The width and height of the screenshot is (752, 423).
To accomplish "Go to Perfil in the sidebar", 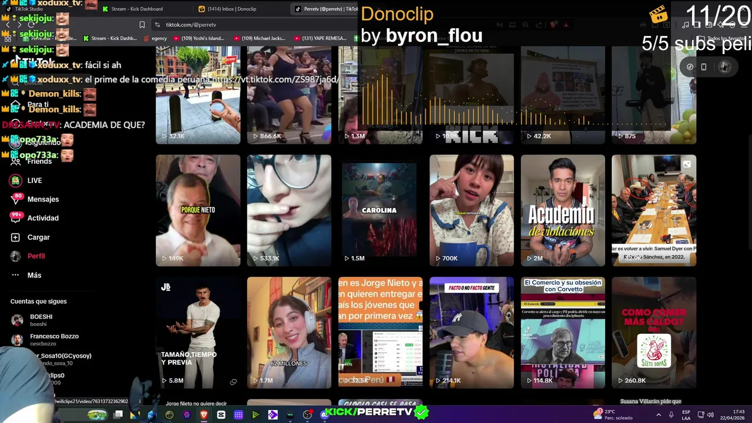I will 36,256.
